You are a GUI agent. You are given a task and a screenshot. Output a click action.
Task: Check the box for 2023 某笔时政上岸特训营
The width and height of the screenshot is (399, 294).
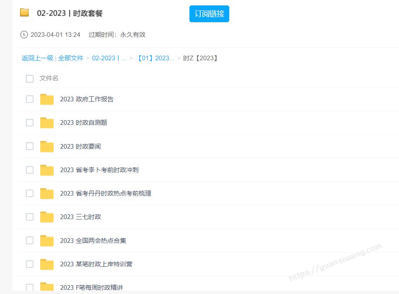(30, 264)
